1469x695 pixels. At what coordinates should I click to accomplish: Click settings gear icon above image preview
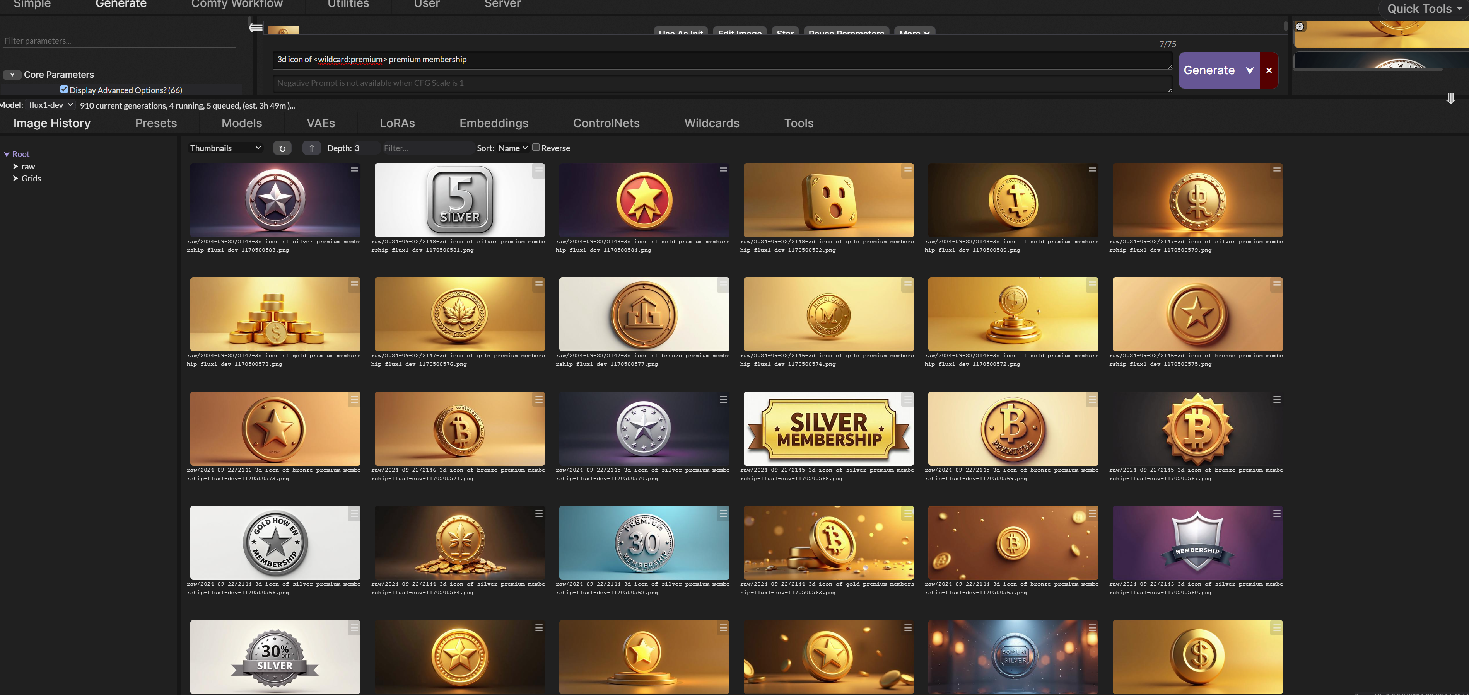coord(1300,27)
